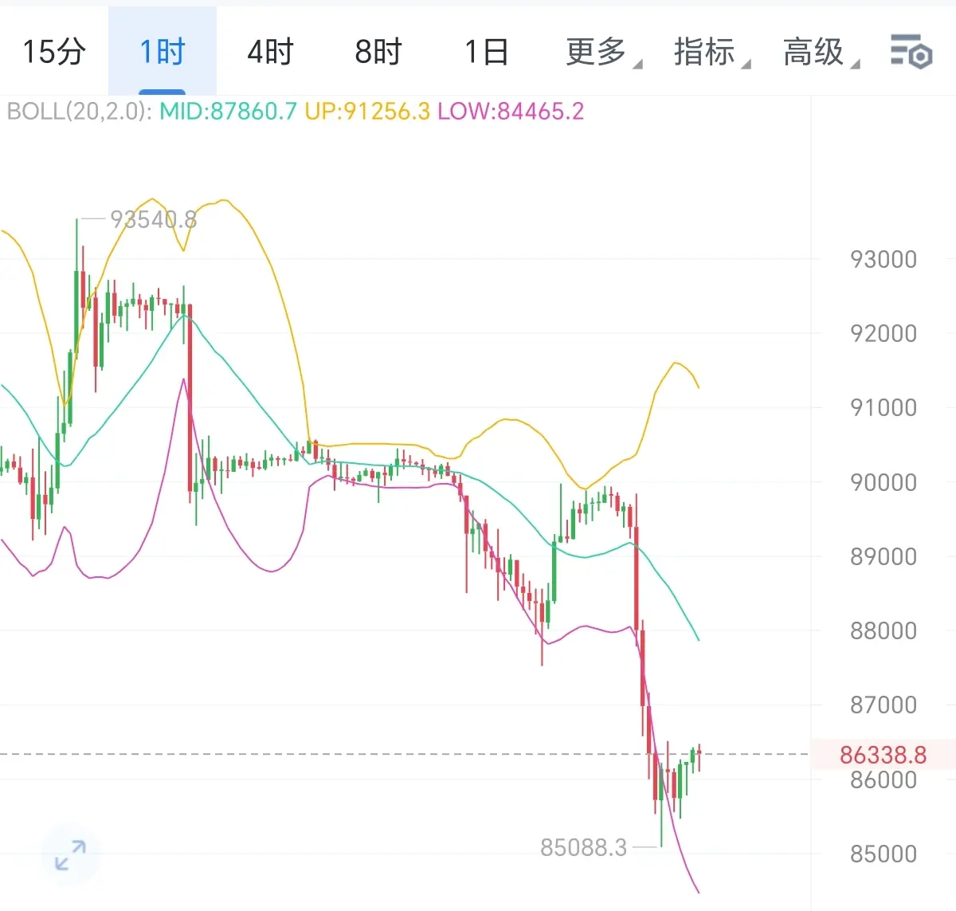956x911 pixels.
Task: Open chart settings icon at top right
Action: click(911, 52)
